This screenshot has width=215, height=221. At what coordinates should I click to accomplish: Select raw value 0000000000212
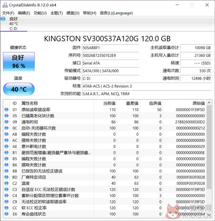click(x=191, y=128)
